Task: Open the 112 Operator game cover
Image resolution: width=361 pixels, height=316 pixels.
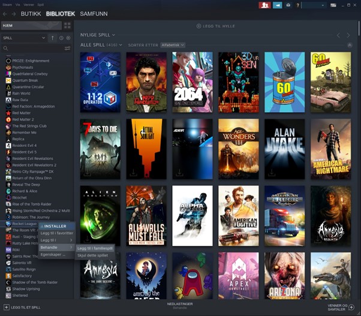Action: (100, 82)
